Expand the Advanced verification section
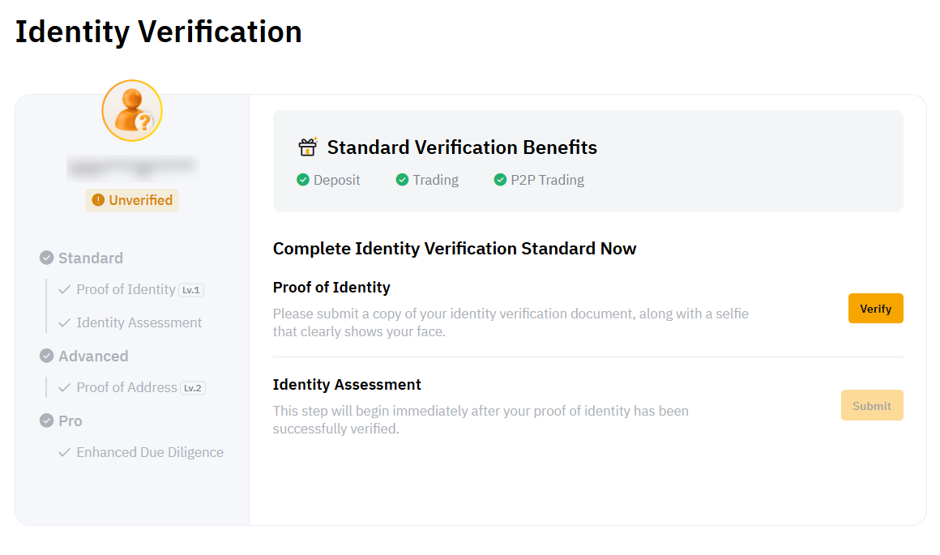 point(93,356)
